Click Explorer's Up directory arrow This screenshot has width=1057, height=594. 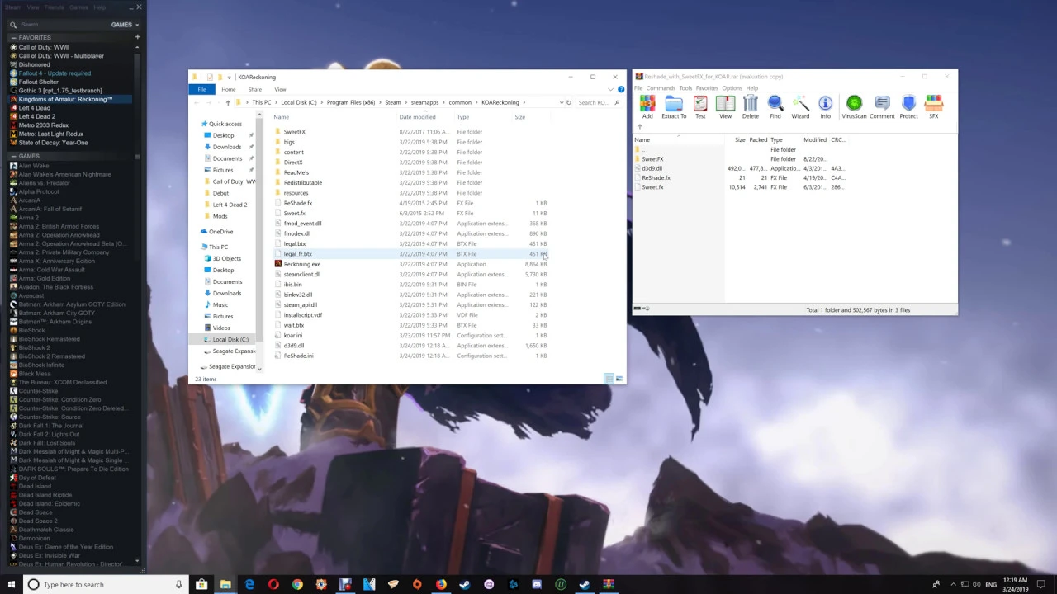pos(228,102)
